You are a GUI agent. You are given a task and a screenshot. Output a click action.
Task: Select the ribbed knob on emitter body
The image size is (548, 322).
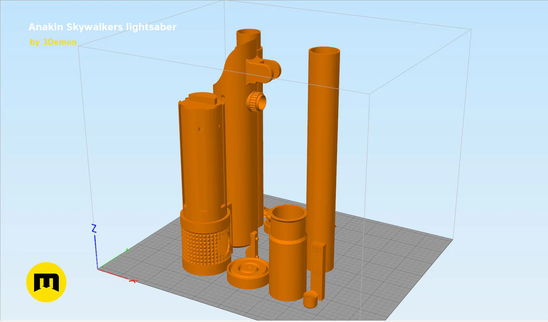(x=256, y=102)
